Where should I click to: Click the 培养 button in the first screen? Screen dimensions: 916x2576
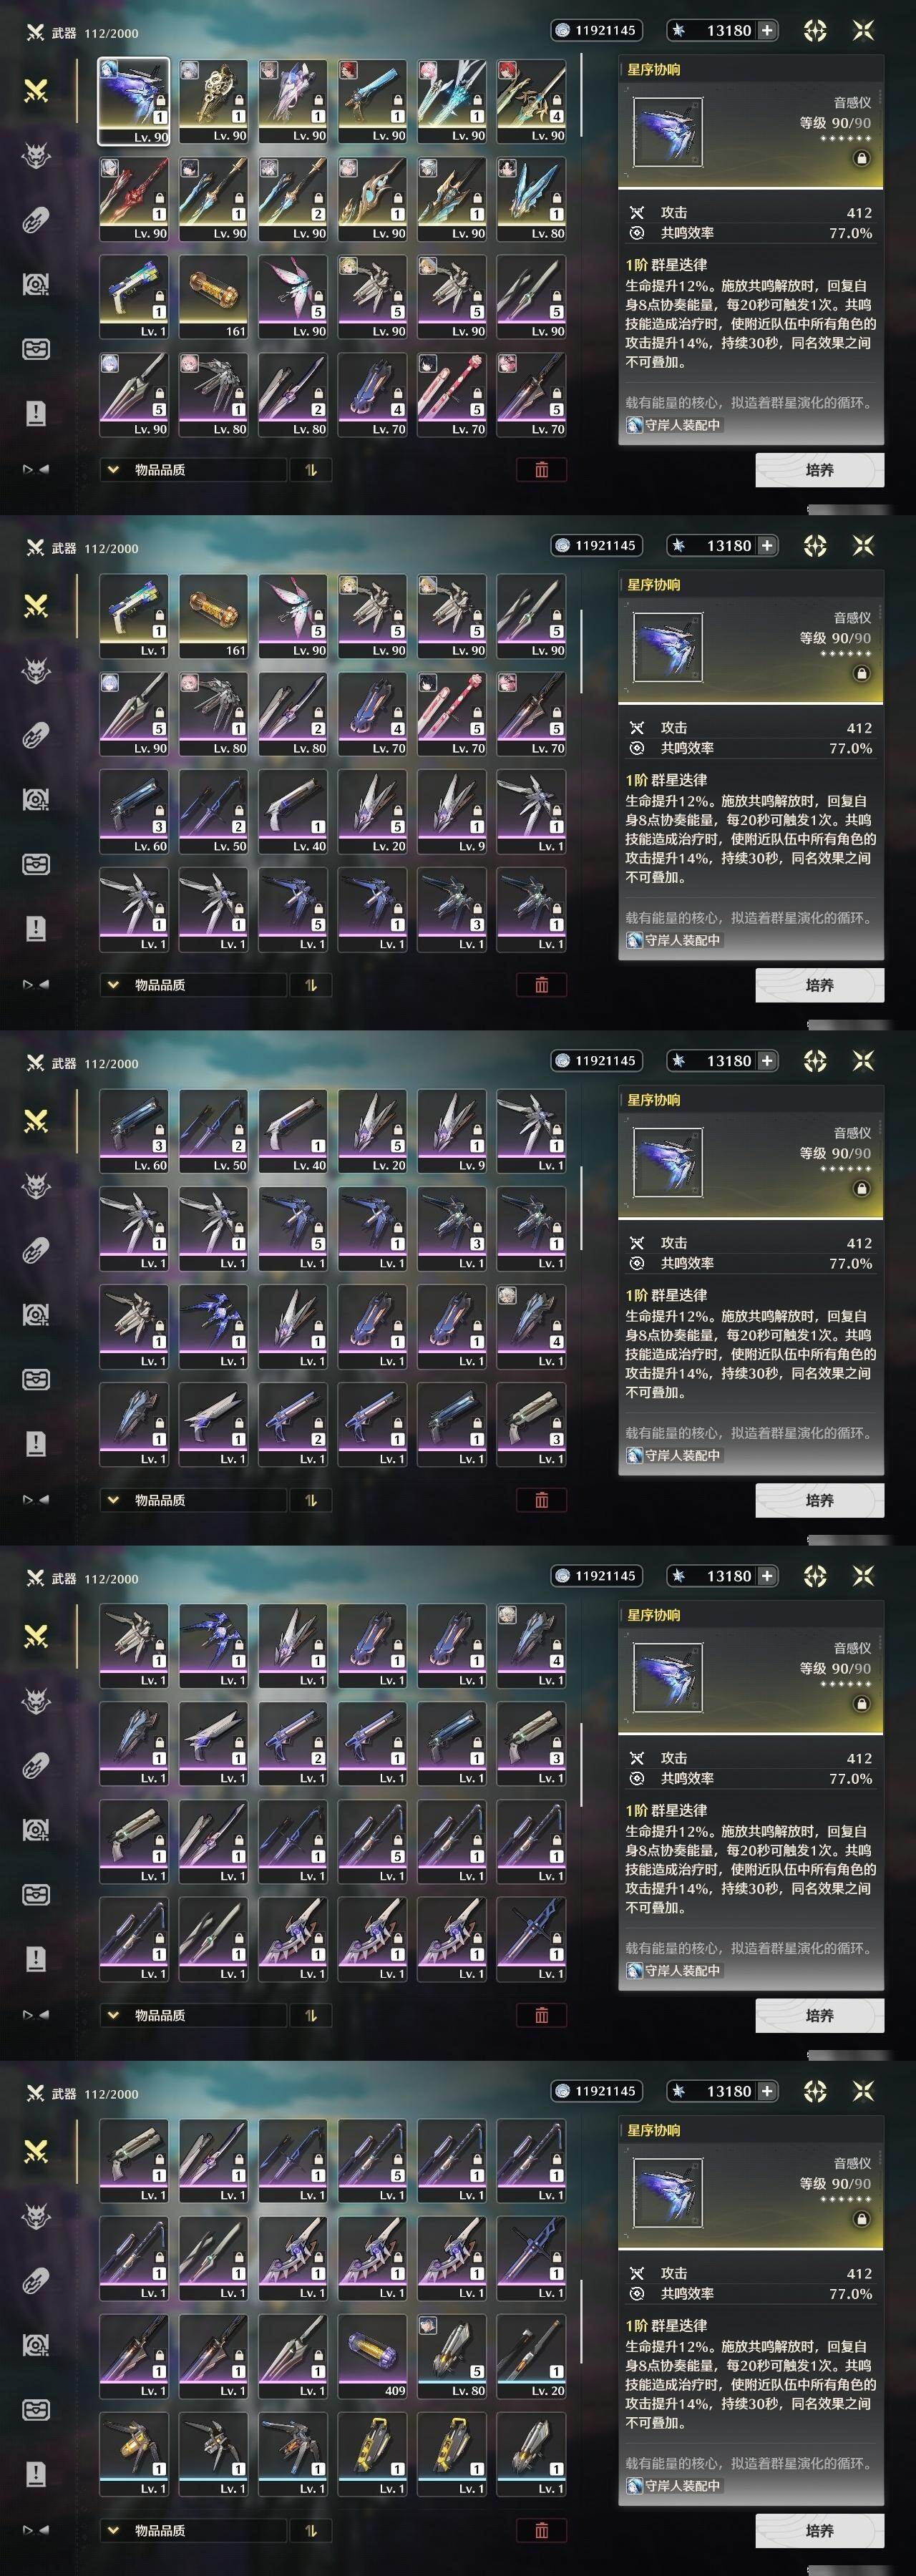pyautogui.click(x=820, y=470)
